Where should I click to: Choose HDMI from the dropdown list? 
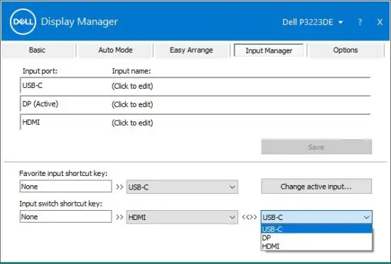(x=316, y=246)
